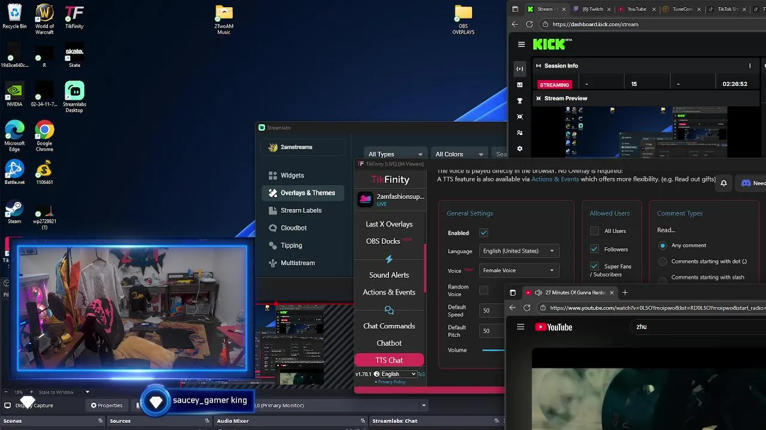Image resolution: width=766 pixels, height=430 pixels.
Task: Click Actions & Events link in description
Action: click(555, 179)
